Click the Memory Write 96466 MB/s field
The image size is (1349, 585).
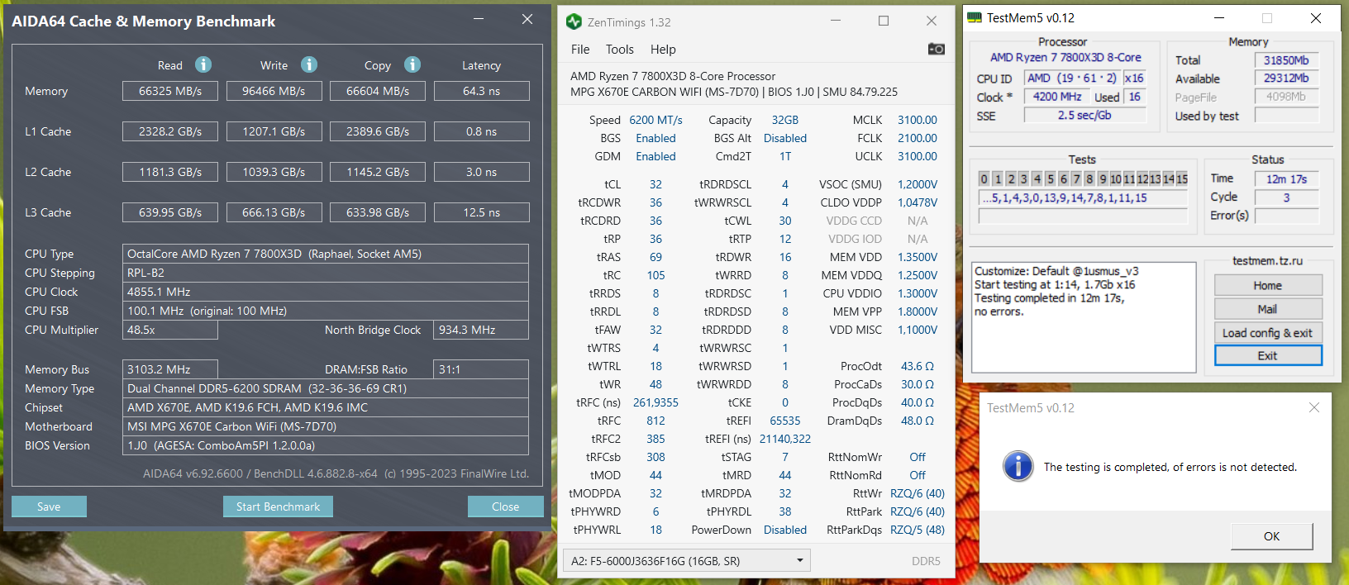click(274, 91)
